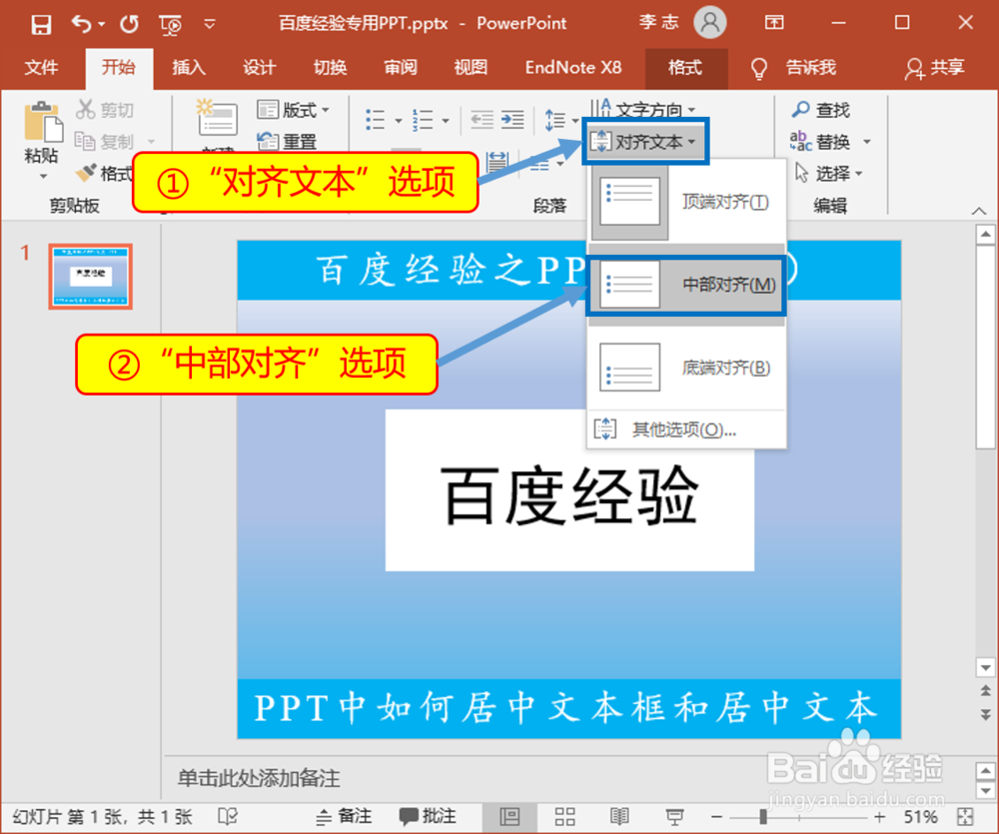Toggle the 备注 (Notes) pane
Viewport: 999px width, 834px height.
pyautogui.click(x=344, y=816)
